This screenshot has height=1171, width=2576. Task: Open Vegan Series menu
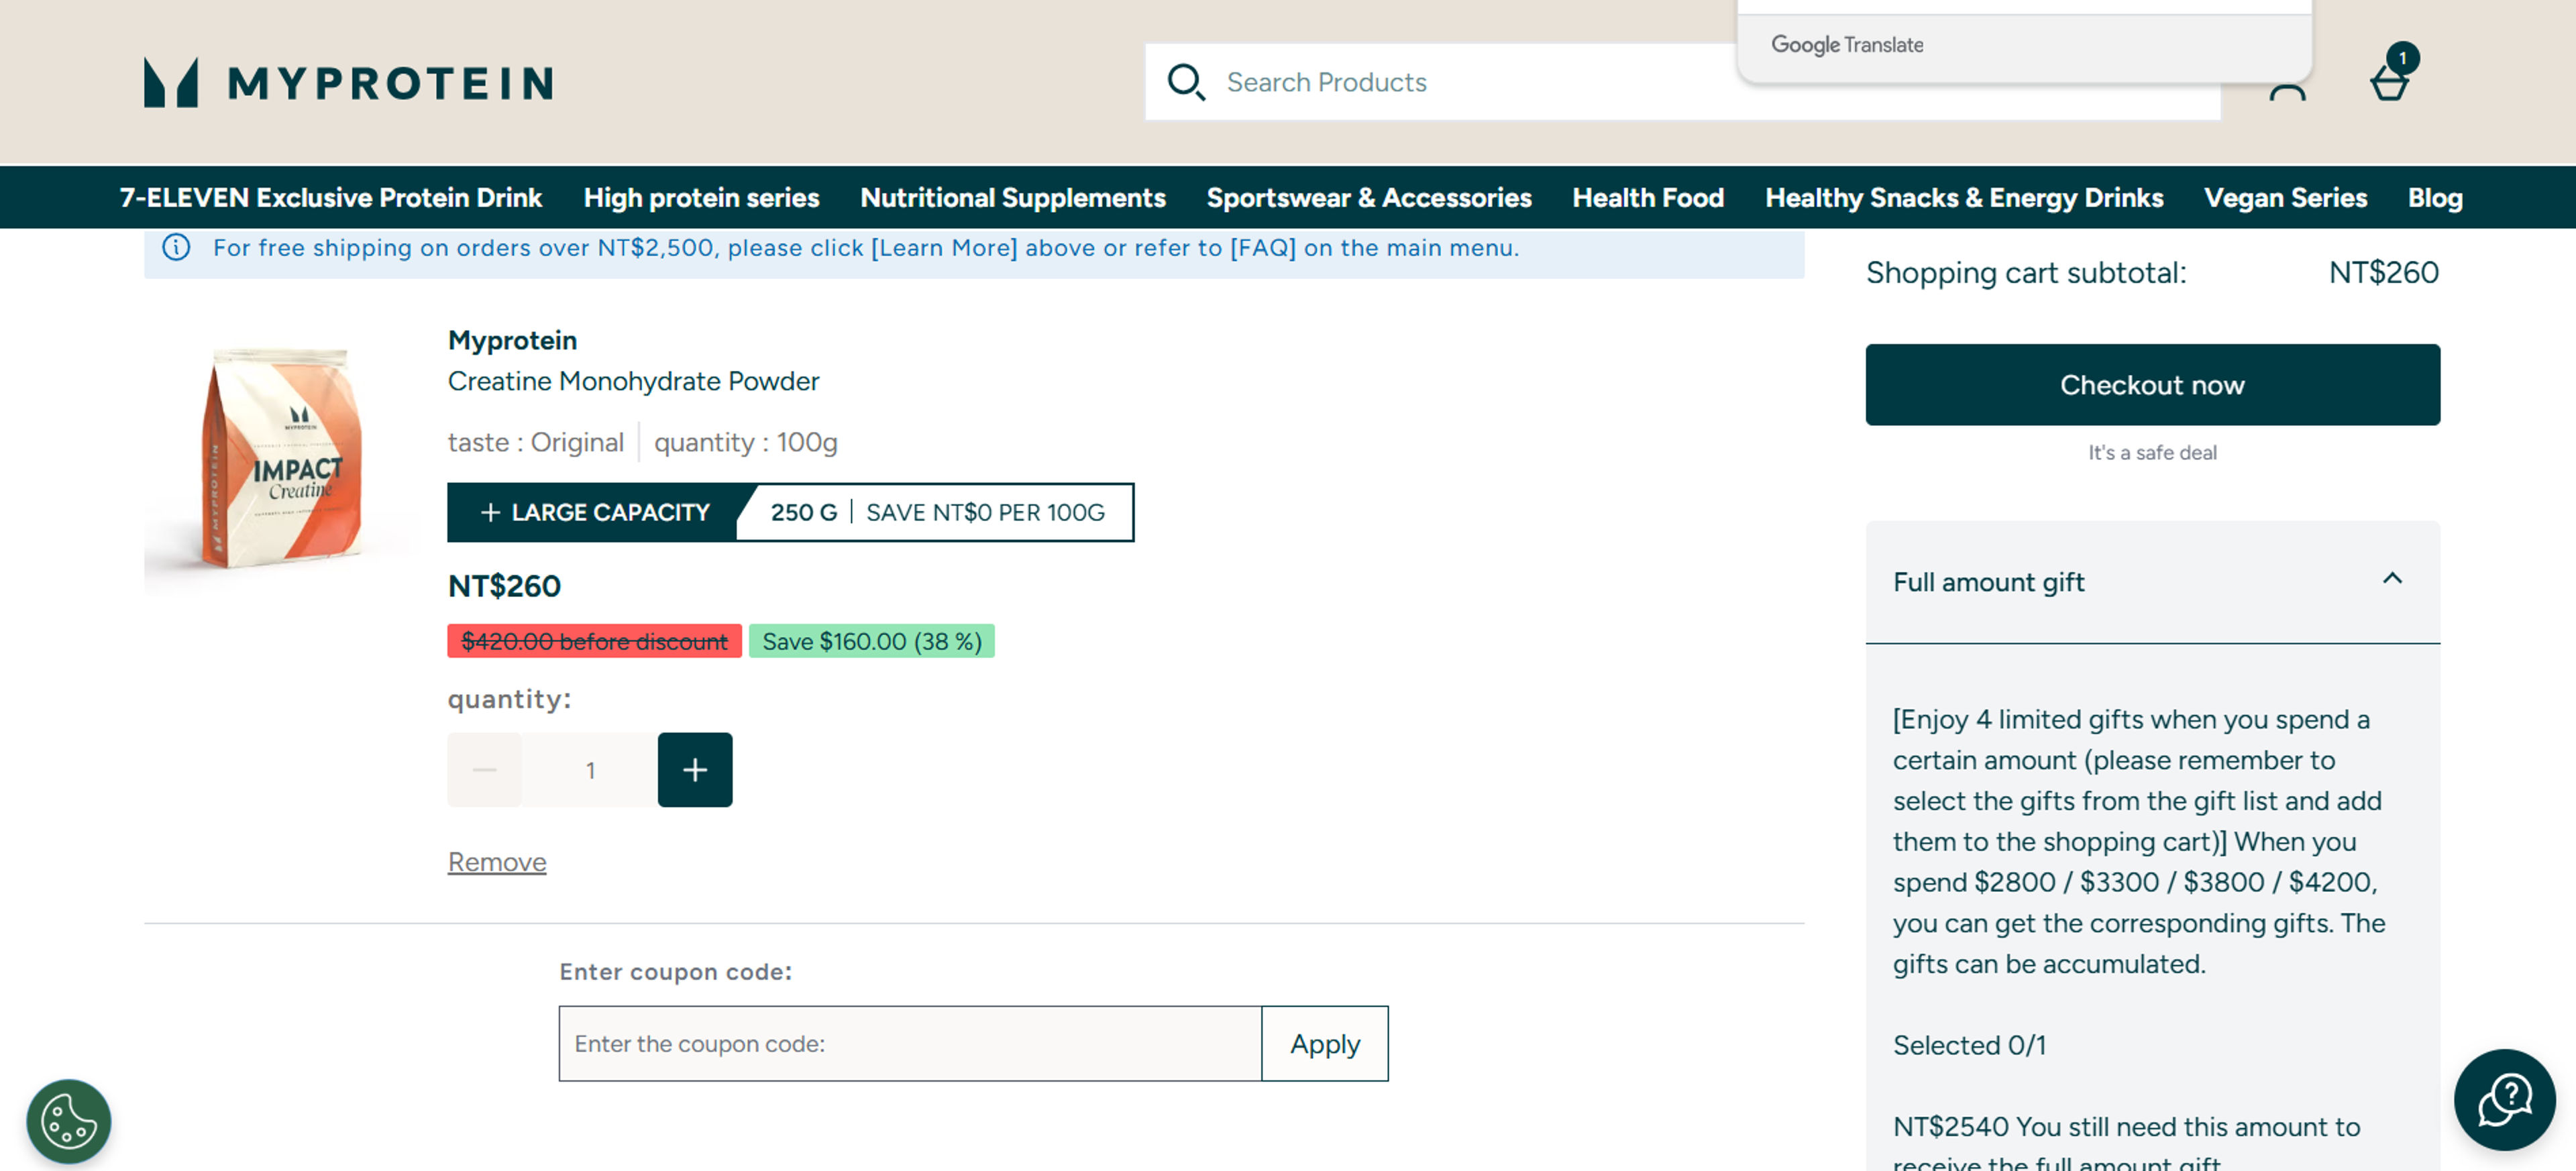point(2285,198)
